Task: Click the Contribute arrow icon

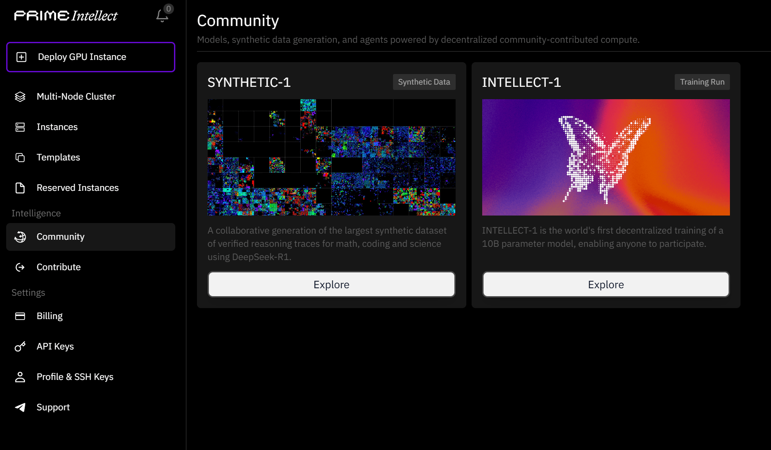Action: point(20,267)
